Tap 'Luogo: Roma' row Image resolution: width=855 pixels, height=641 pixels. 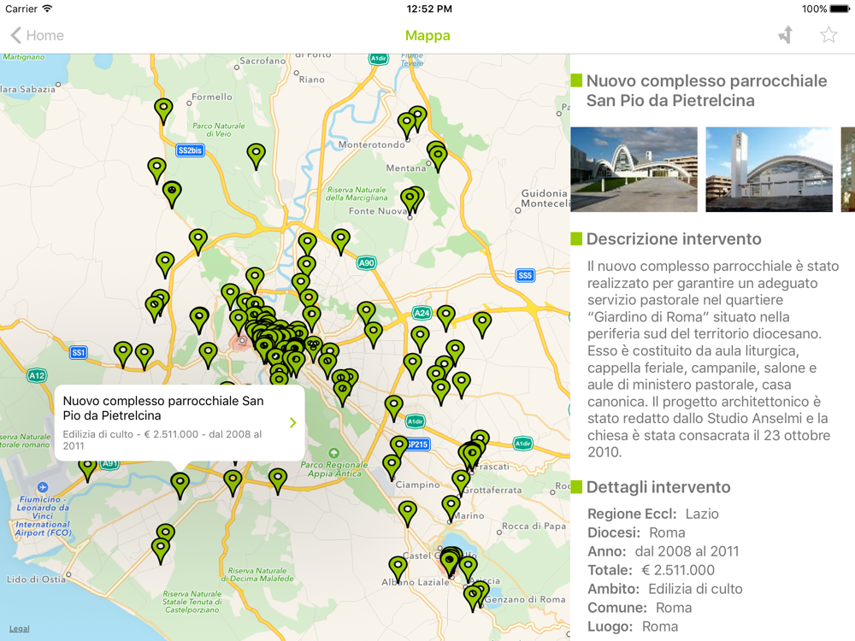633,626
